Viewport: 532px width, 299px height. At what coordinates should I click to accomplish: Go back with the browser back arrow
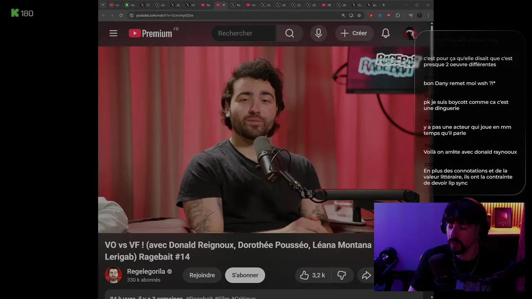click(x=104, y=15)
